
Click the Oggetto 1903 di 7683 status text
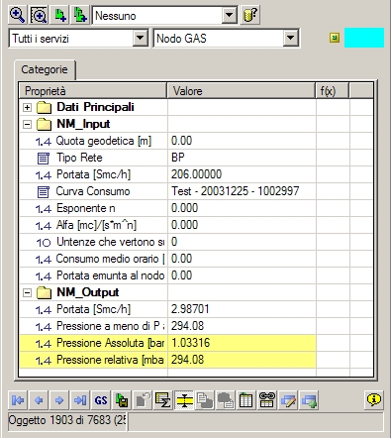click(x=67, y=420)
